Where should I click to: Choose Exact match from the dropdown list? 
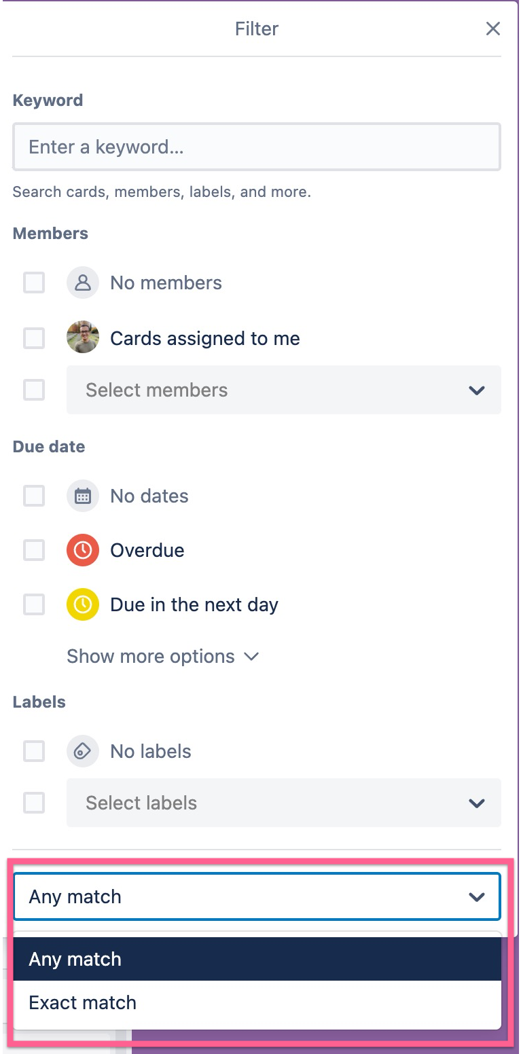coord(257,1002)
